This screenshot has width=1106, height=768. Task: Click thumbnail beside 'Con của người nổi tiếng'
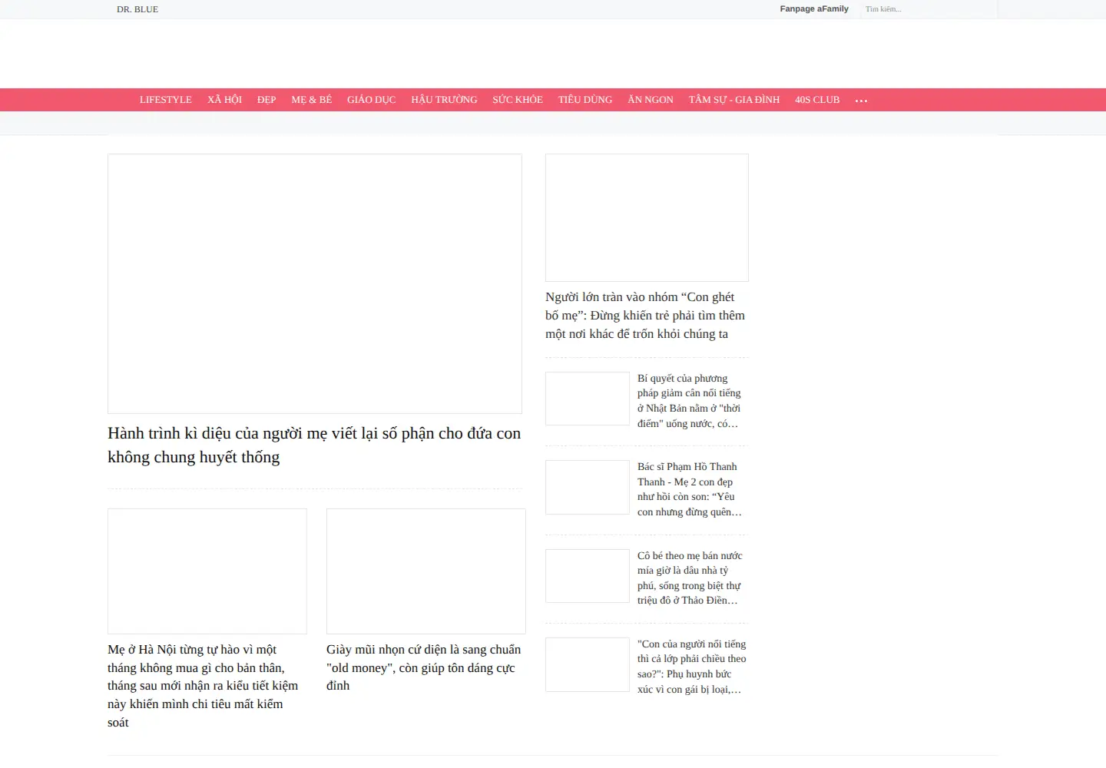[x=588, y=664]
